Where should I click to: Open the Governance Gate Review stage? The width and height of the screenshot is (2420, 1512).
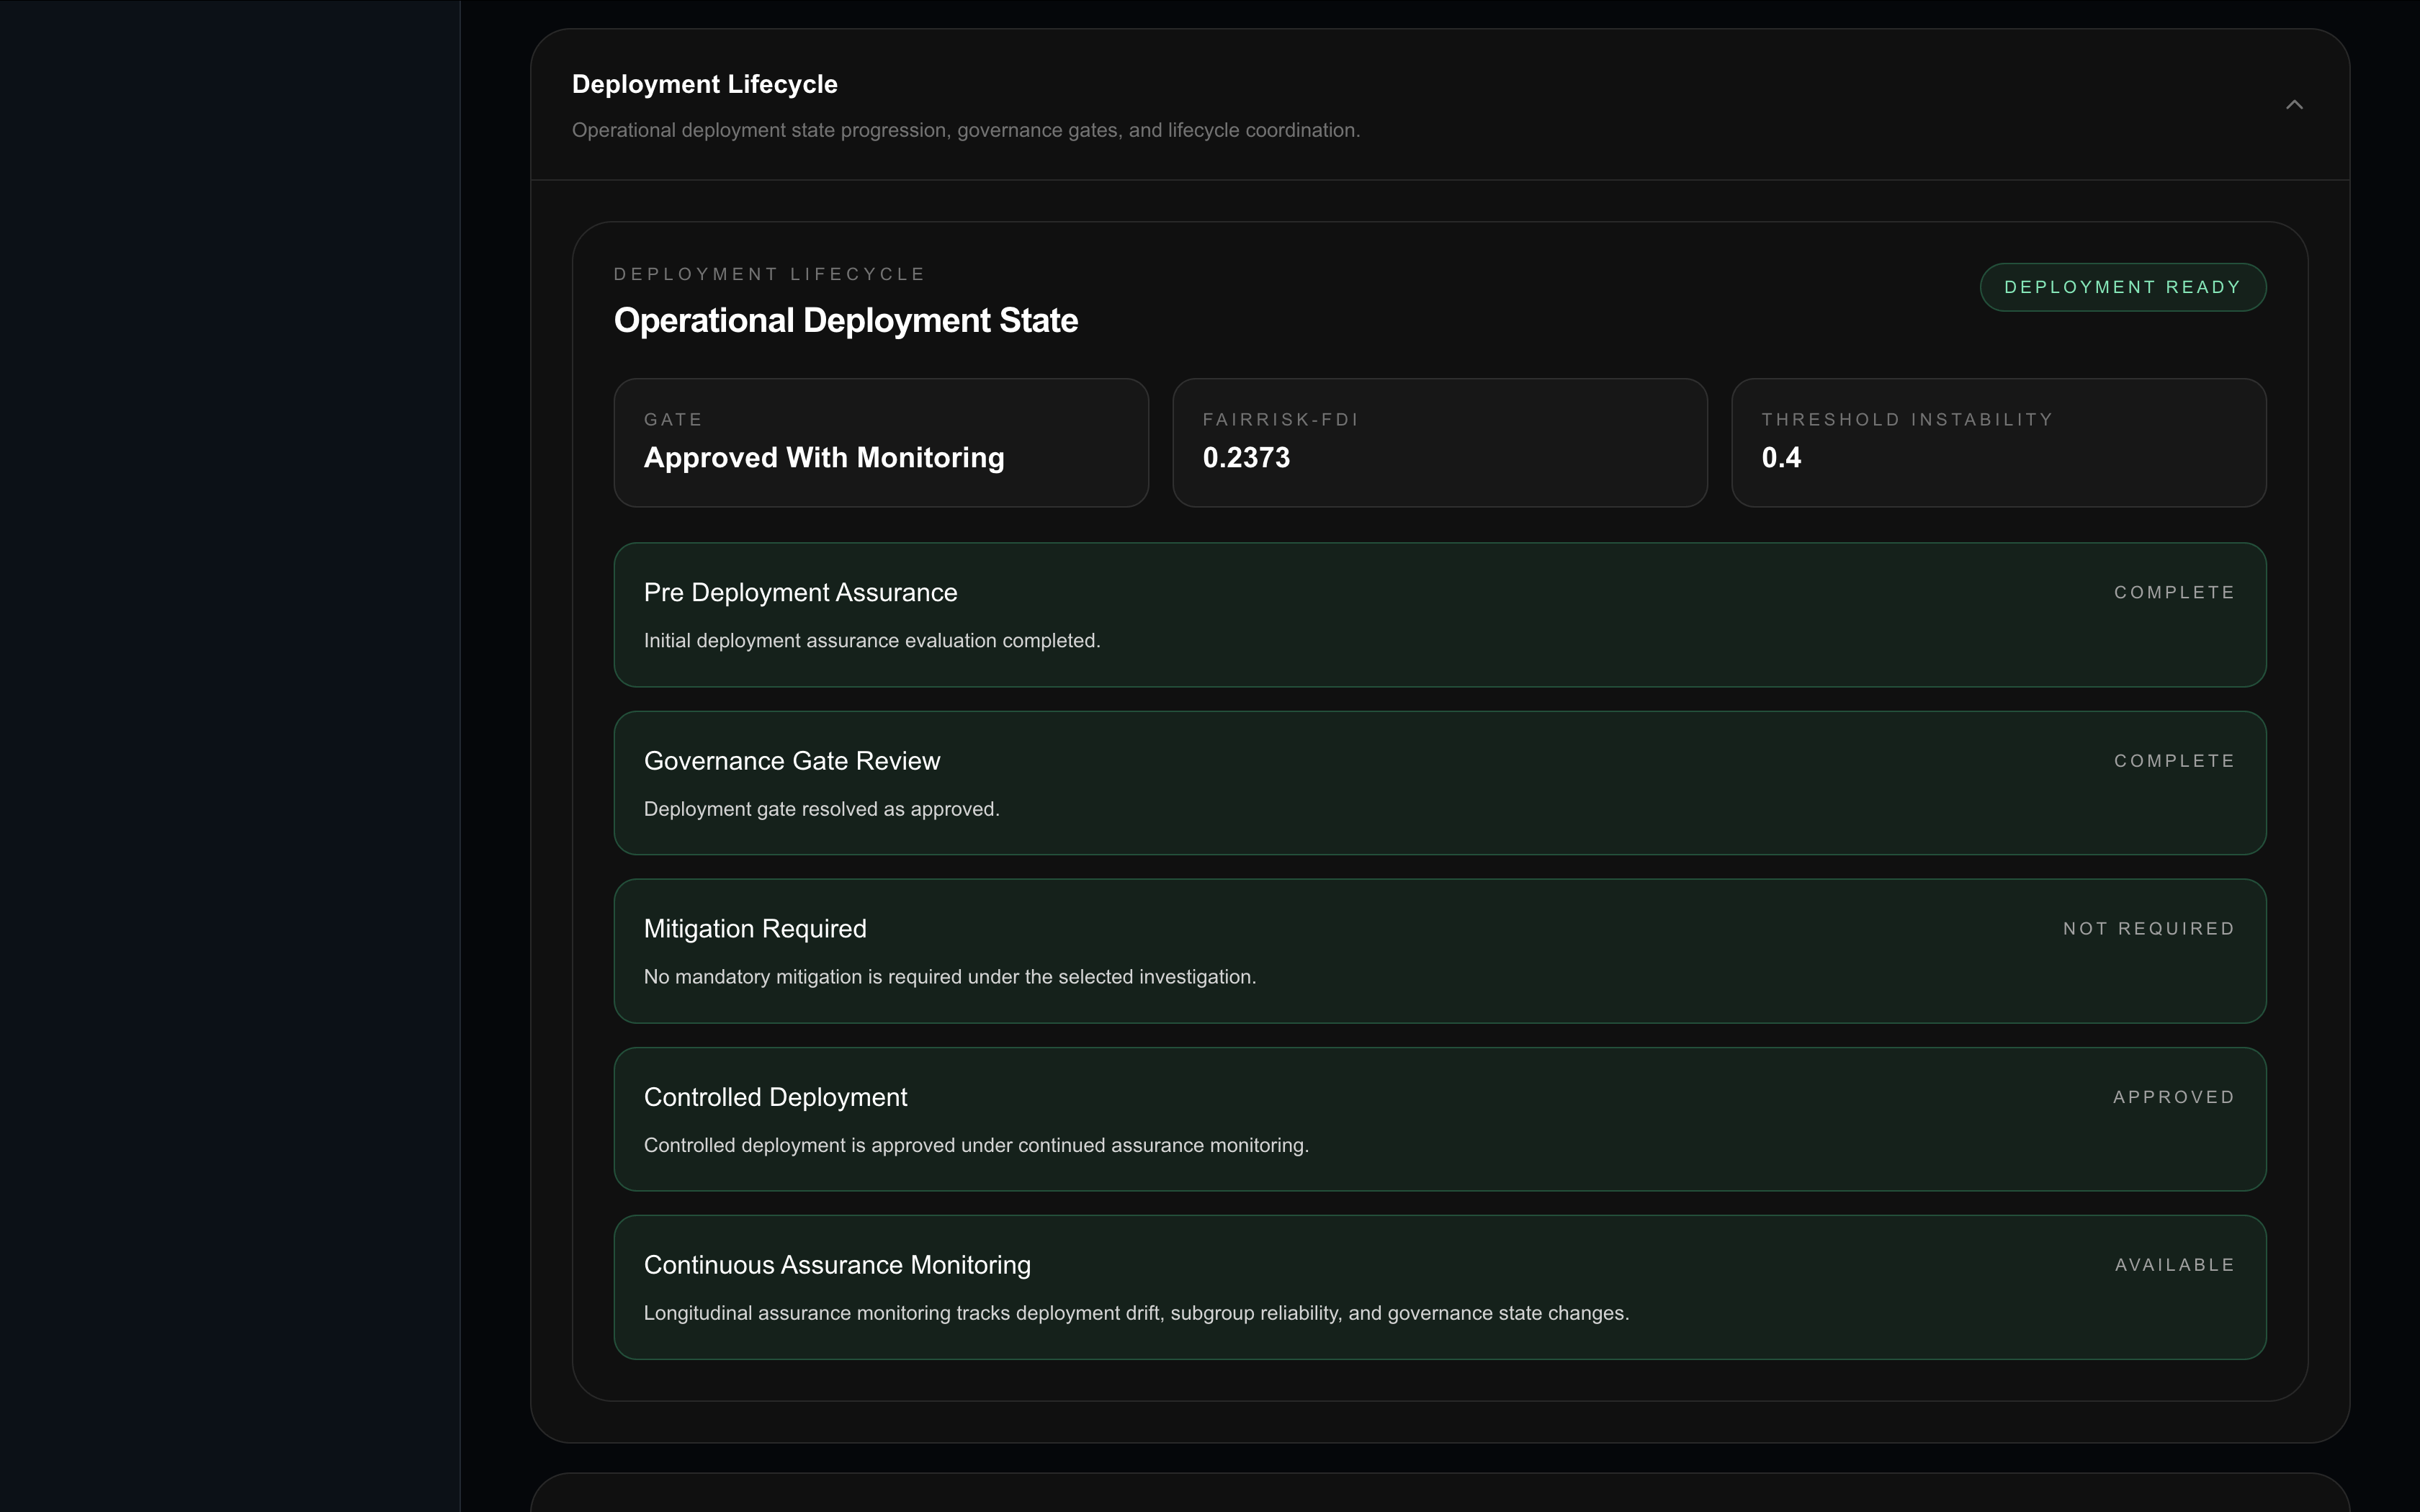tap(1439, 783)
